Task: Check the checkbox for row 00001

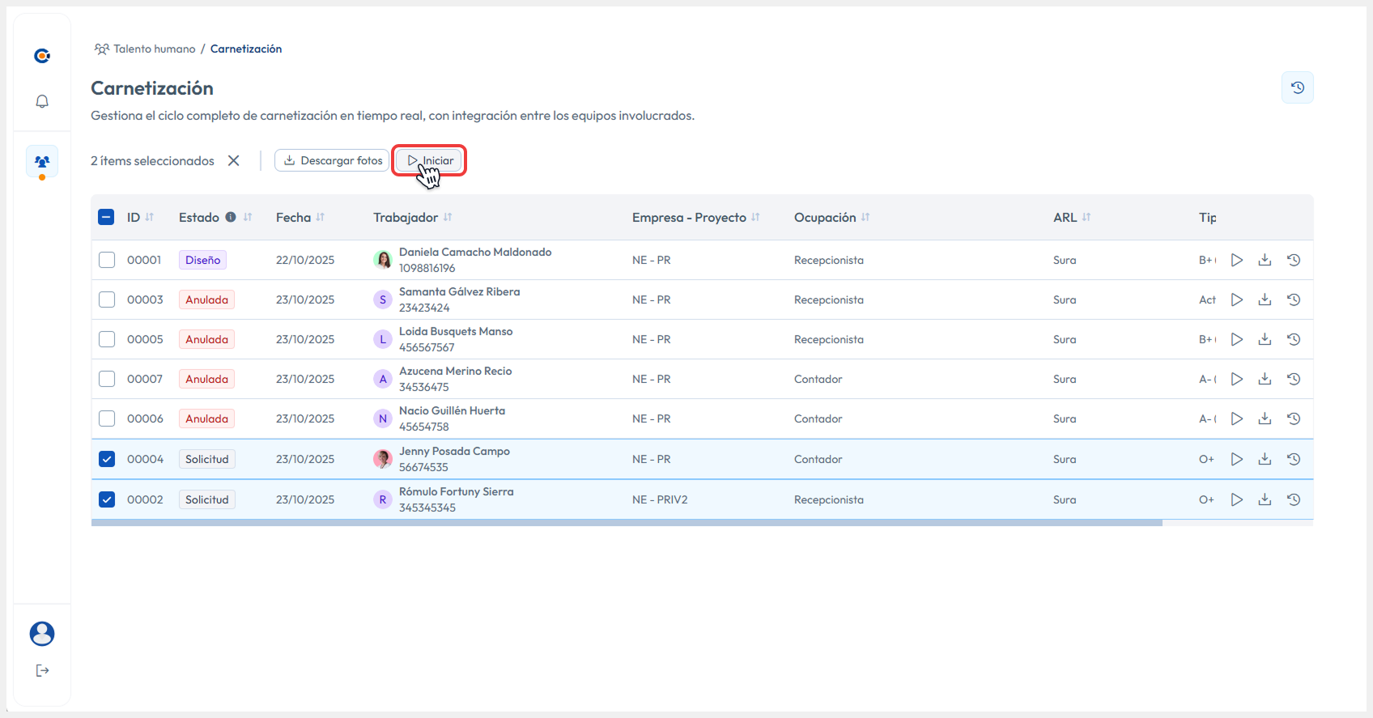Action: point(107,260)
